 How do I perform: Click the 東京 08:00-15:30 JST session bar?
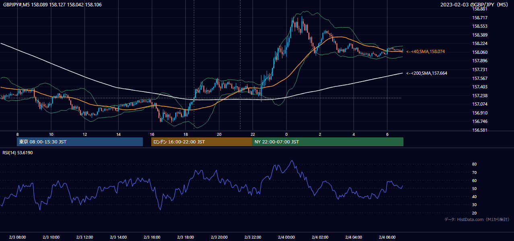[x=80, y=142]
